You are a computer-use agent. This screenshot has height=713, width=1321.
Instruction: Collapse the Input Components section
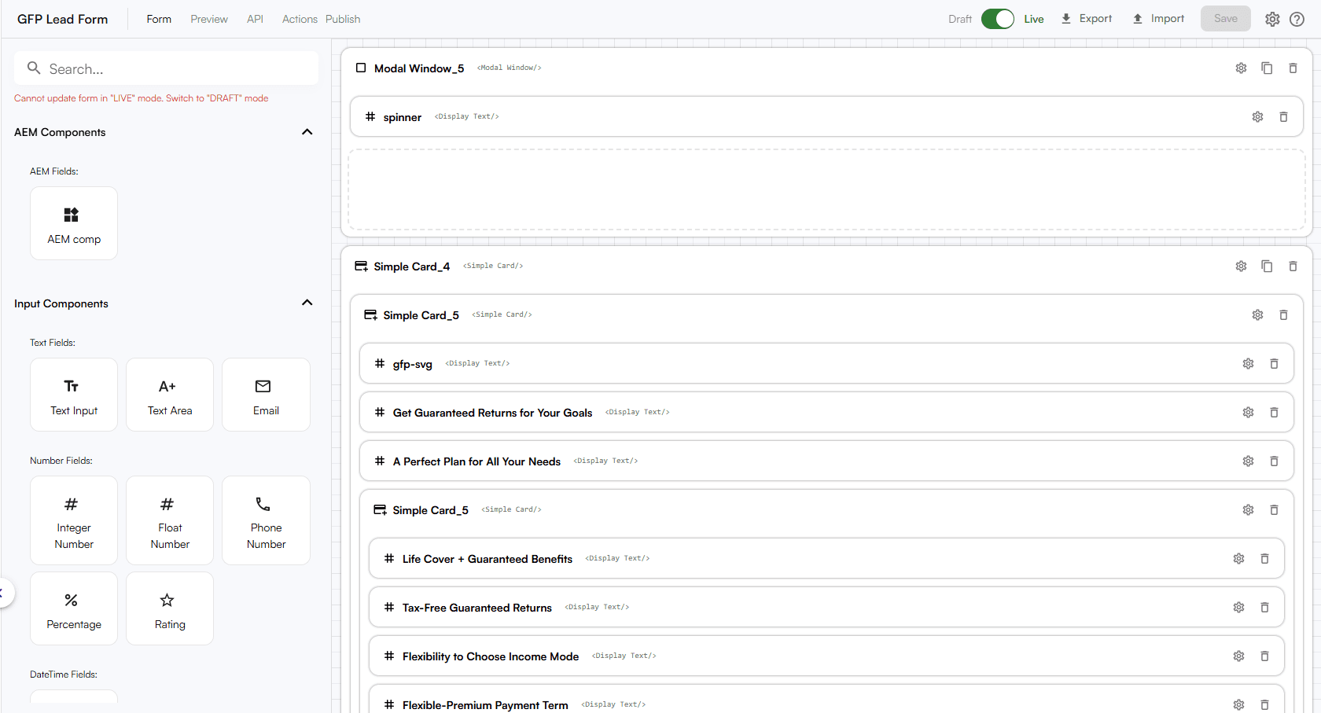point(307,303)
